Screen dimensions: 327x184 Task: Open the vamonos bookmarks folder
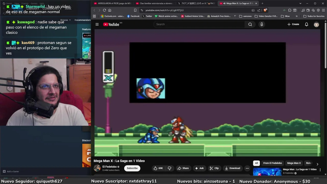click(246, 16)
